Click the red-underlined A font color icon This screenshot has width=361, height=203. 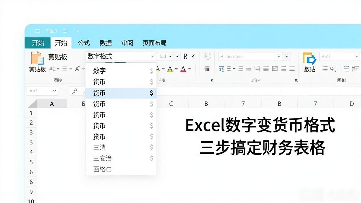[x=183, y=69]
